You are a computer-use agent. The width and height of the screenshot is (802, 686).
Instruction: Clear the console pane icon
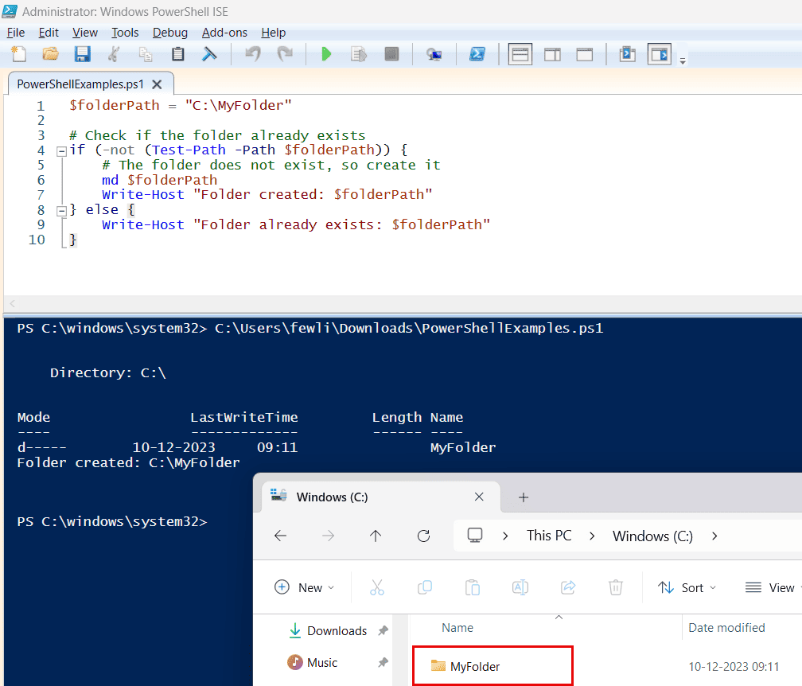pos(209,53)
